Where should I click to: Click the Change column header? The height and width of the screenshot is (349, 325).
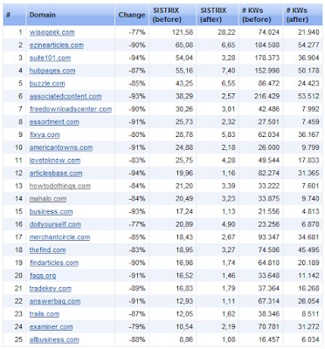132,15
